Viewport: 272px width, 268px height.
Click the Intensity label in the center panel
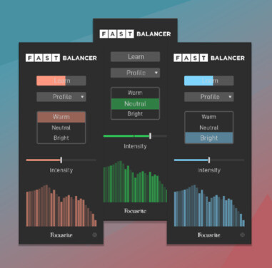135,146
